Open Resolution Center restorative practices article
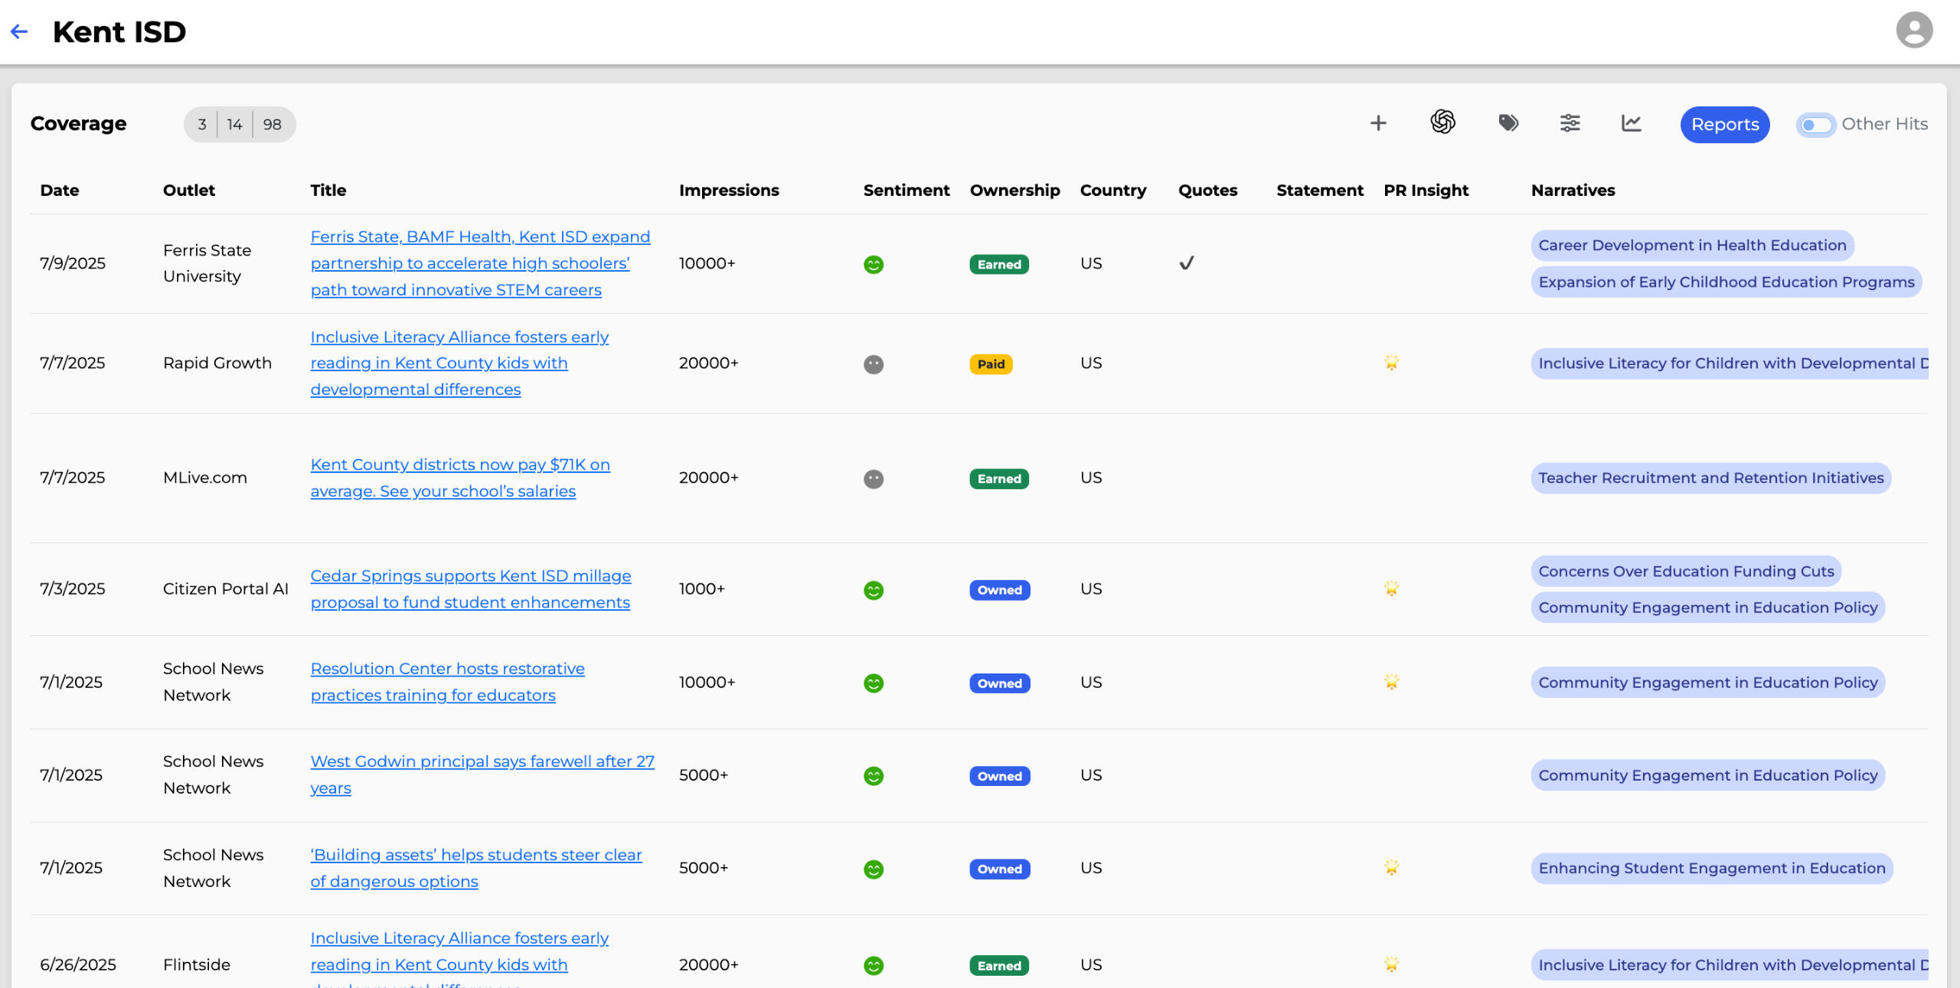Image resolution: width=1960 pixels, height=988 pixels. coord(447,682)
